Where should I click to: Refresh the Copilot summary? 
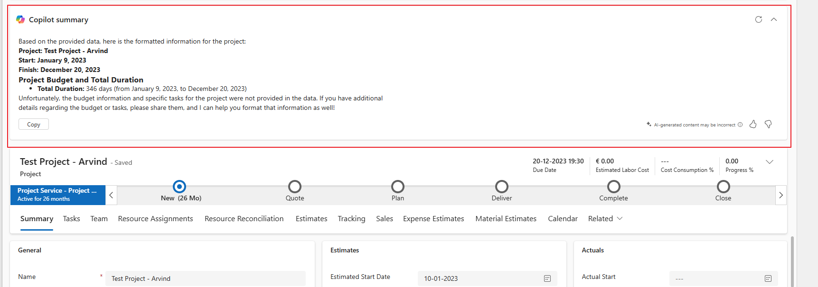point(759,19)
